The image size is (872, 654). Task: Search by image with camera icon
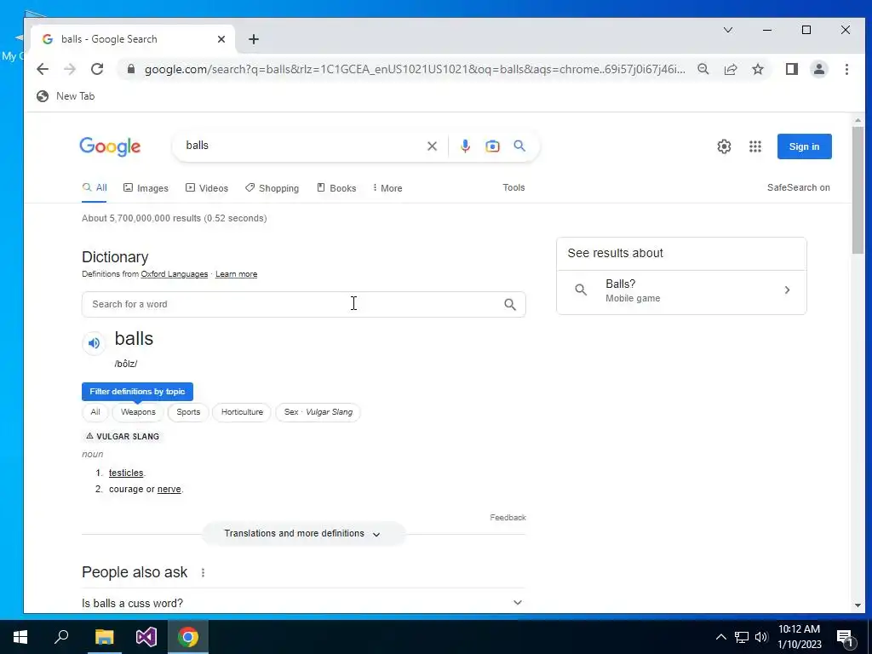[x=492, y=146]
